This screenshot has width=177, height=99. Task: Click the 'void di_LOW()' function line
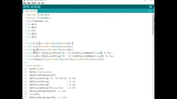[x=50, y=50]
